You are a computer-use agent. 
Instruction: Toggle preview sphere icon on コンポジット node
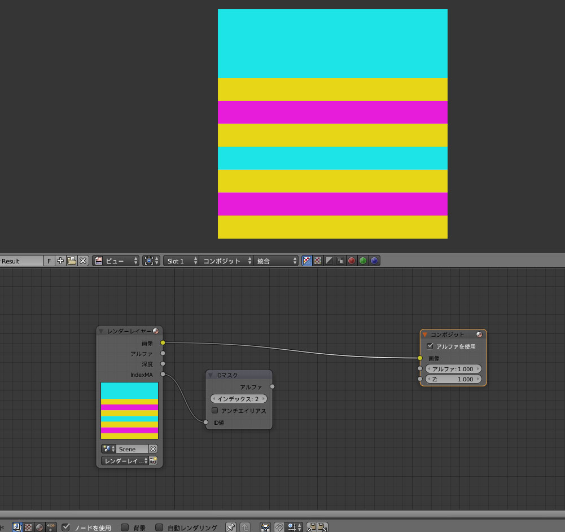point(479,334)
